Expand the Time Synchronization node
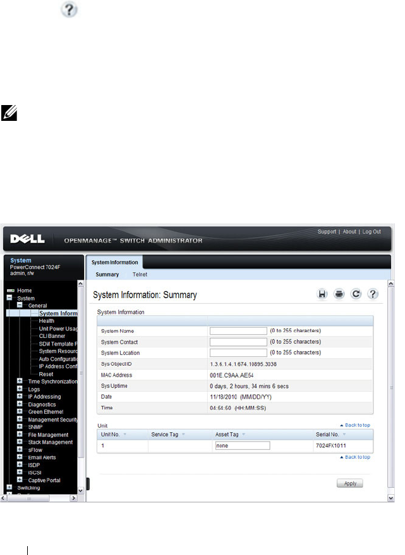The height and width of the screenshot is (555, 405). point(20,381)
